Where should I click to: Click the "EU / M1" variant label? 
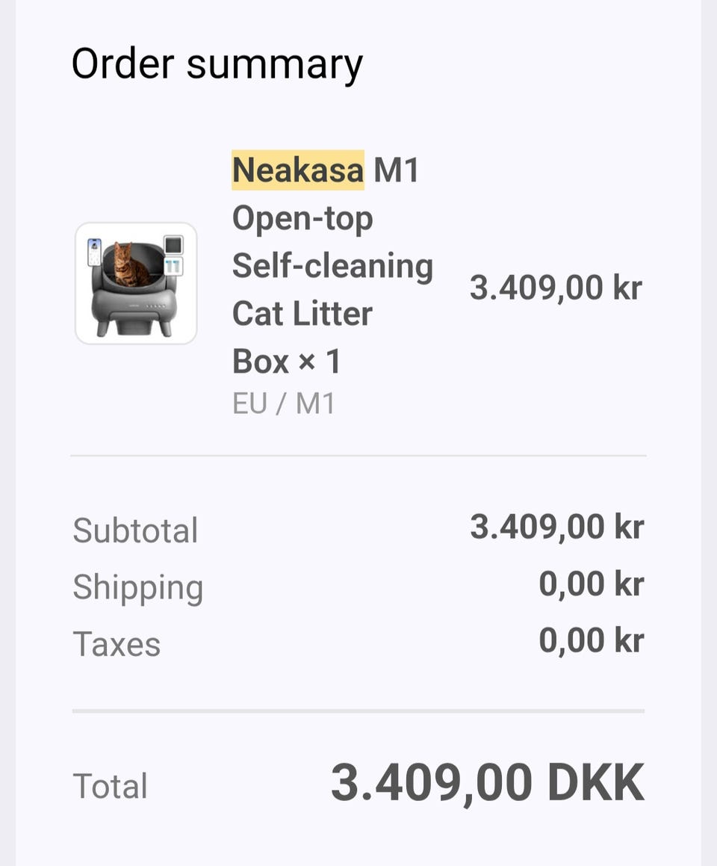[284, 404]
